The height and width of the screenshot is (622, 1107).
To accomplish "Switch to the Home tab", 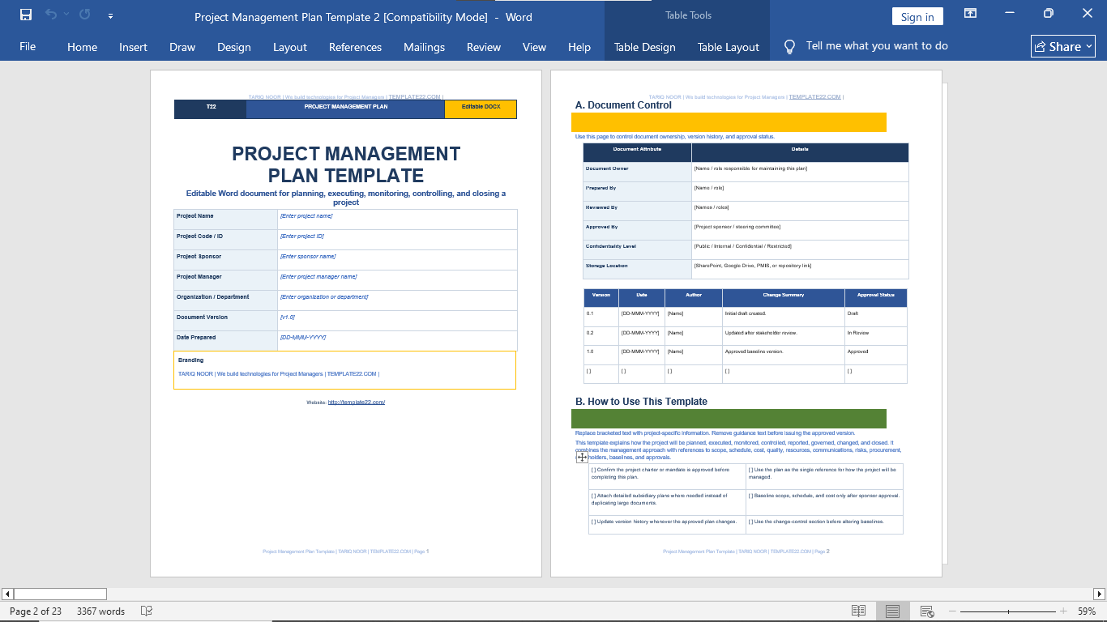I will pyautogui.click(x=82, y=47).
